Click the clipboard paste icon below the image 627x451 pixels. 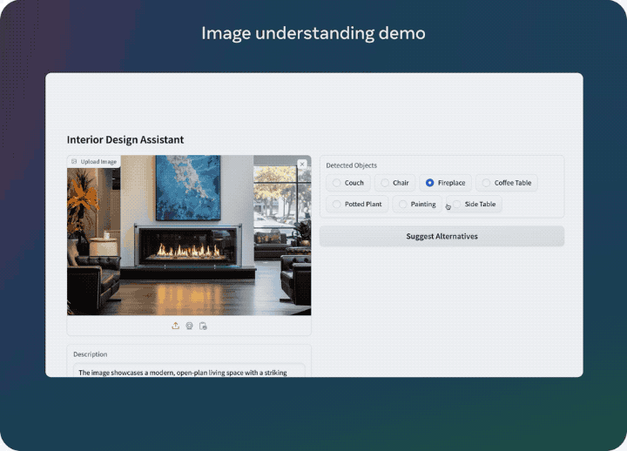pyautogui.click(x=203, y=326)
